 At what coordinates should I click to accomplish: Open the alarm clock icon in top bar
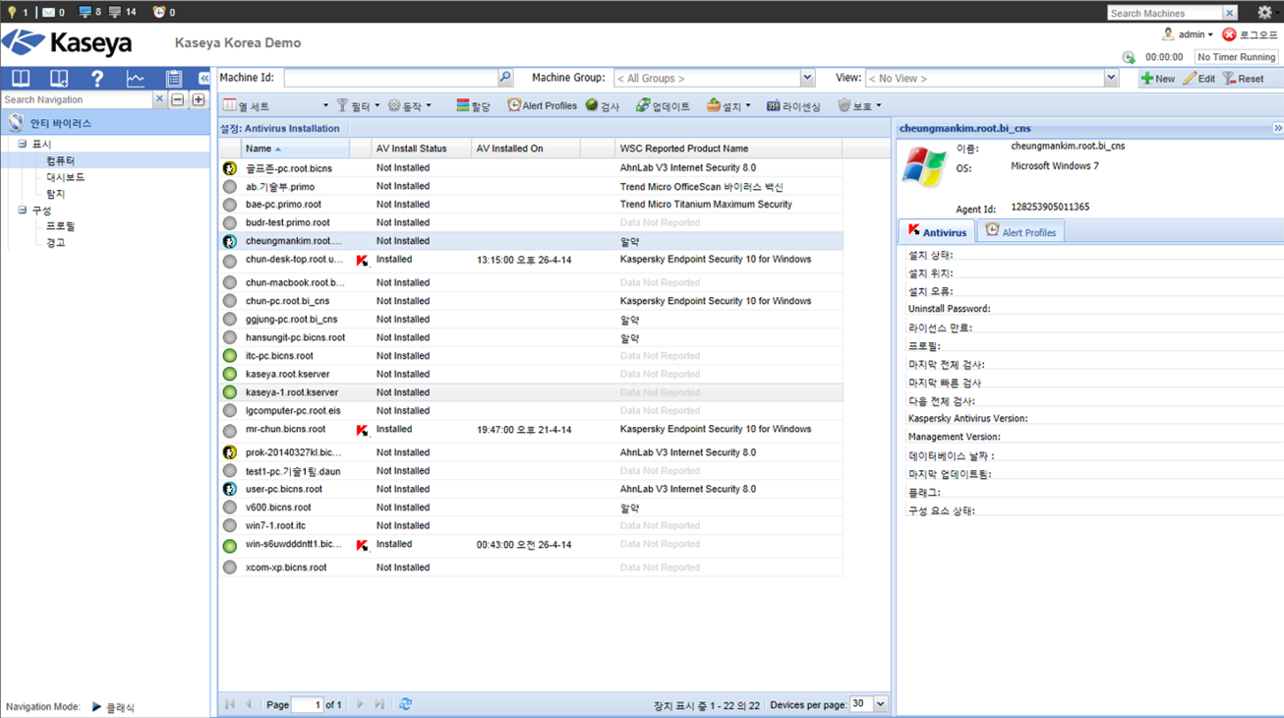[159, 12]
